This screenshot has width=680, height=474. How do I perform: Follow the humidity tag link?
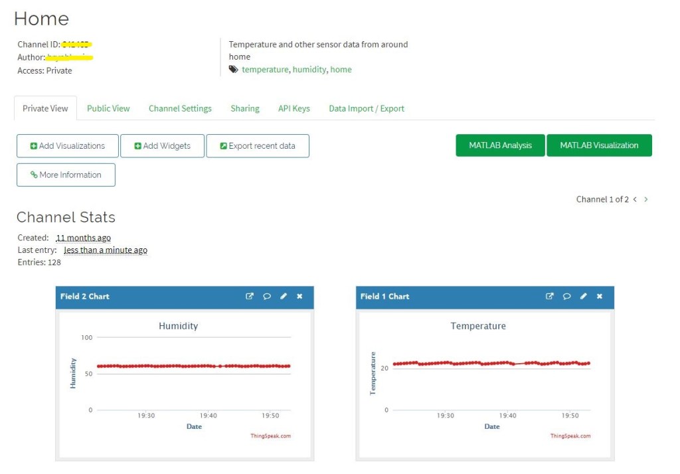[309, 70]
